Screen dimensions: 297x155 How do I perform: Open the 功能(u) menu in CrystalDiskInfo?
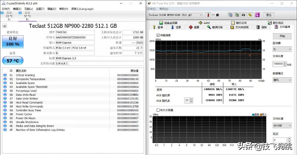pyautogui.click(x=29, y=9)
